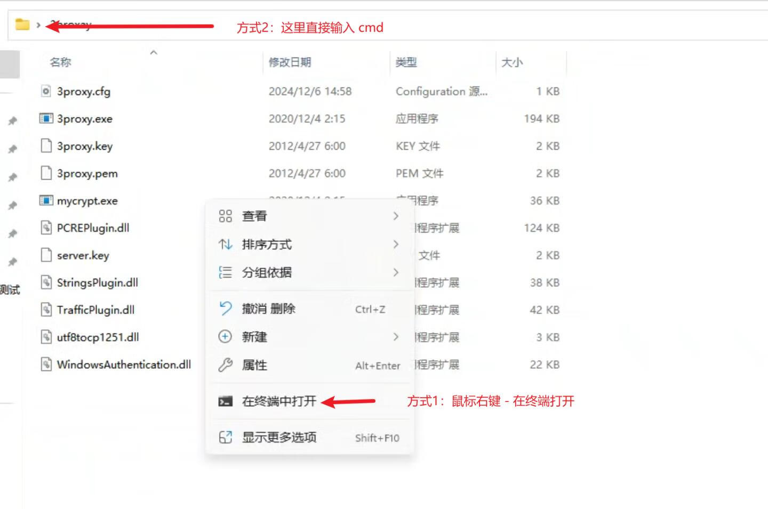Click the PCREPlugin.dll file icon
Screen dimensions: 768x509
point(46,228)
